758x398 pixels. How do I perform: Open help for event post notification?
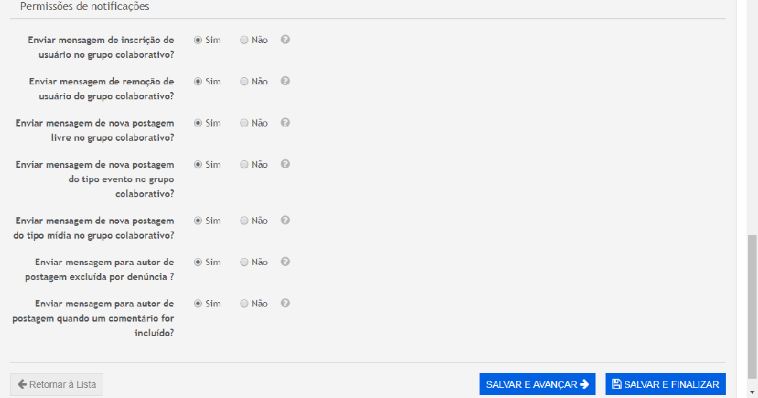click(x=285, y=164)
